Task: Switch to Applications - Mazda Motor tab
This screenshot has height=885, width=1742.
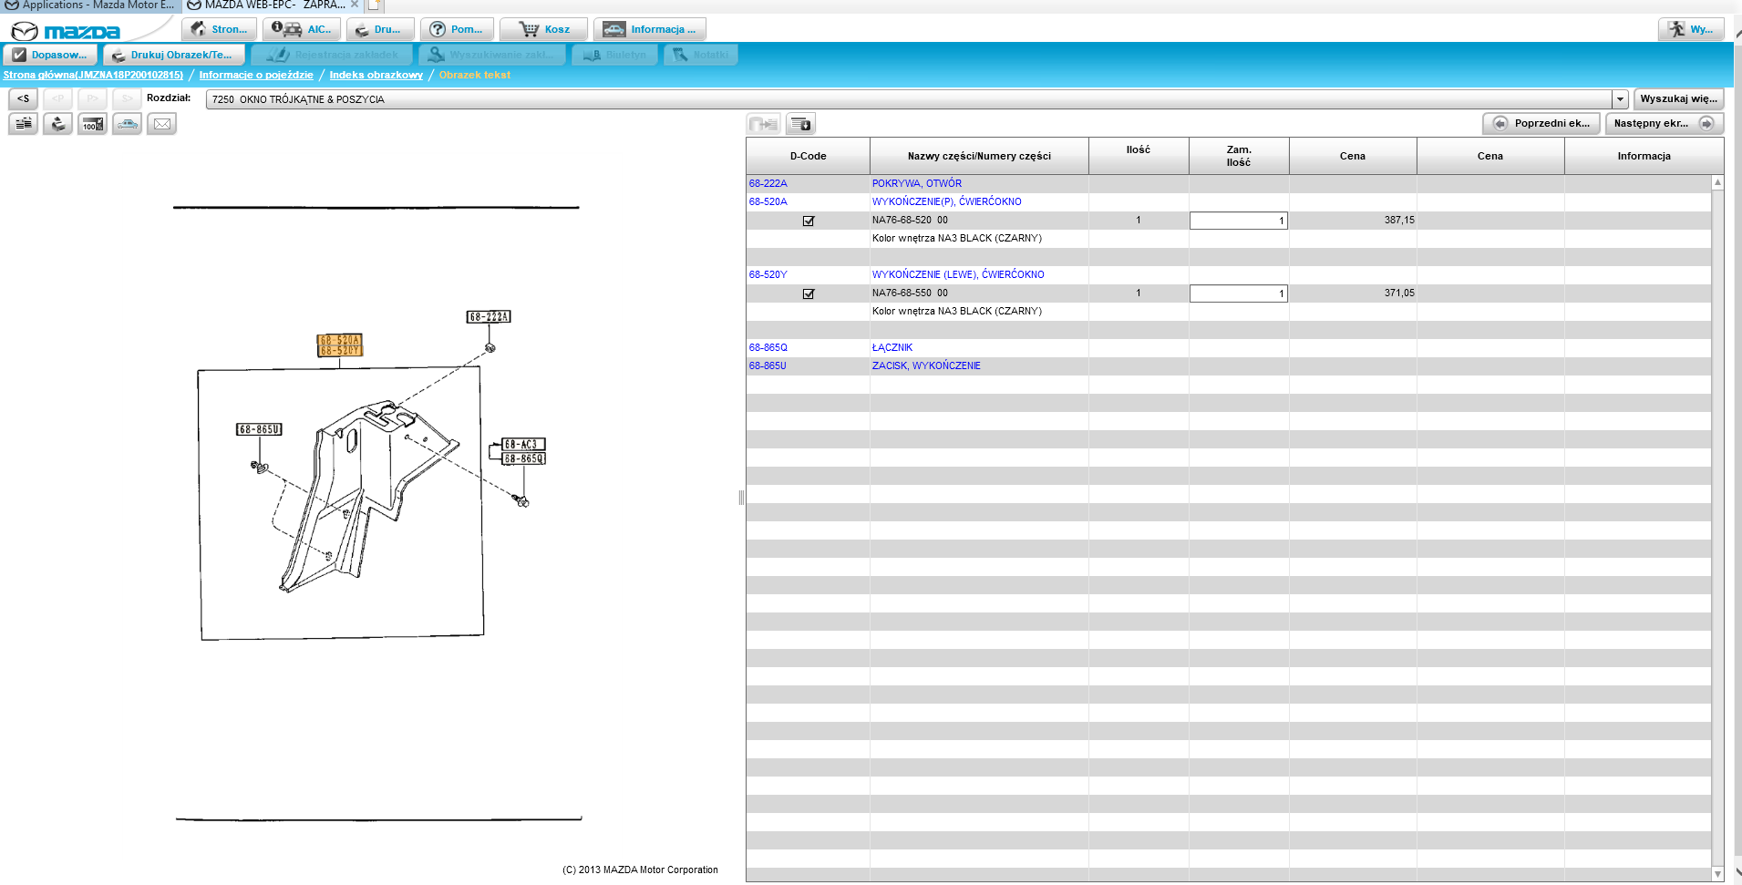Action: click(x=89, y=5)
